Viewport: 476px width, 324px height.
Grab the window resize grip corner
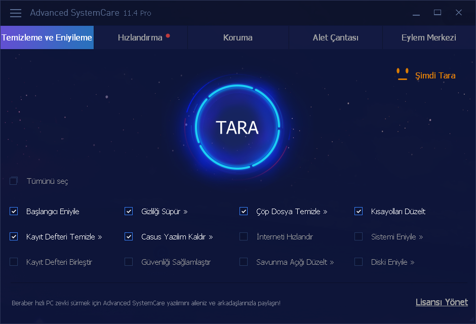coord(472,320)
